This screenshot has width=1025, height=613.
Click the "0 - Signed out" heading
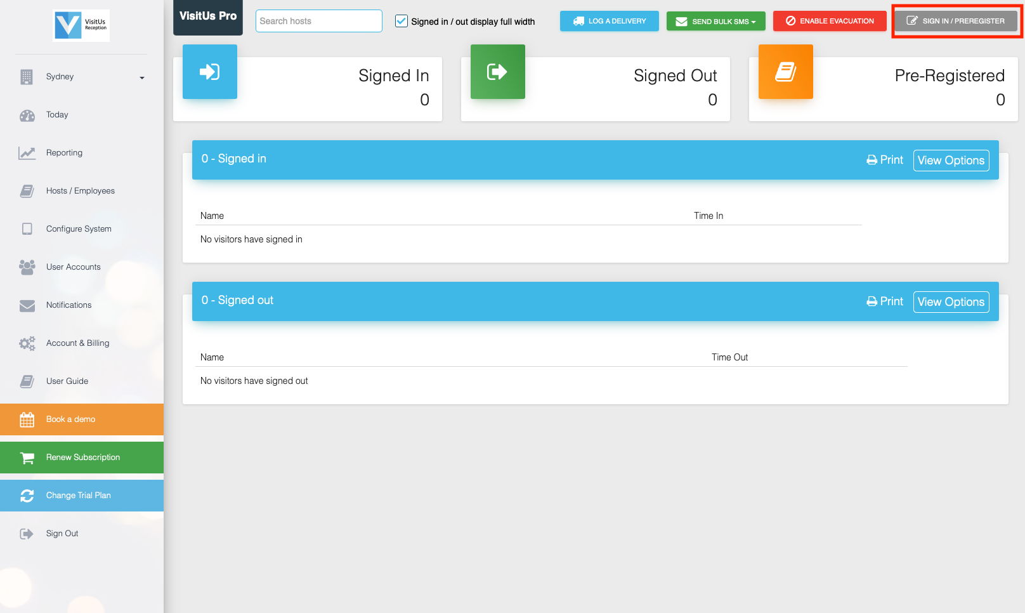point(237,300)
